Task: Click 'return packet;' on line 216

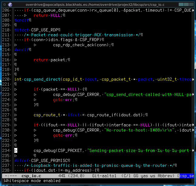Action: pos(51,60)
